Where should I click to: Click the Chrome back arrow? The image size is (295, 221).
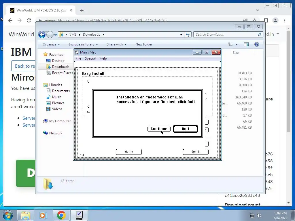pyautogui.click(x=10, y=20)
